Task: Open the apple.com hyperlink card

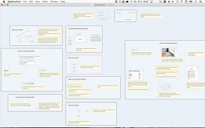Action: [134, 49]
